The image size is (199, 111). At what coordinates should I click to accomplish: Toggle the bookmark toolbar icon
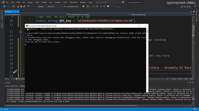click(x=108, y=6)
